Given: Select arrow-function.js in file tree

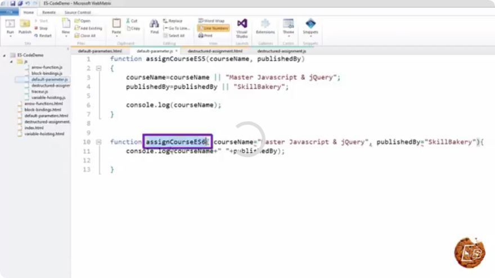Looking at the screenshot, I should [x=46, y=67].
